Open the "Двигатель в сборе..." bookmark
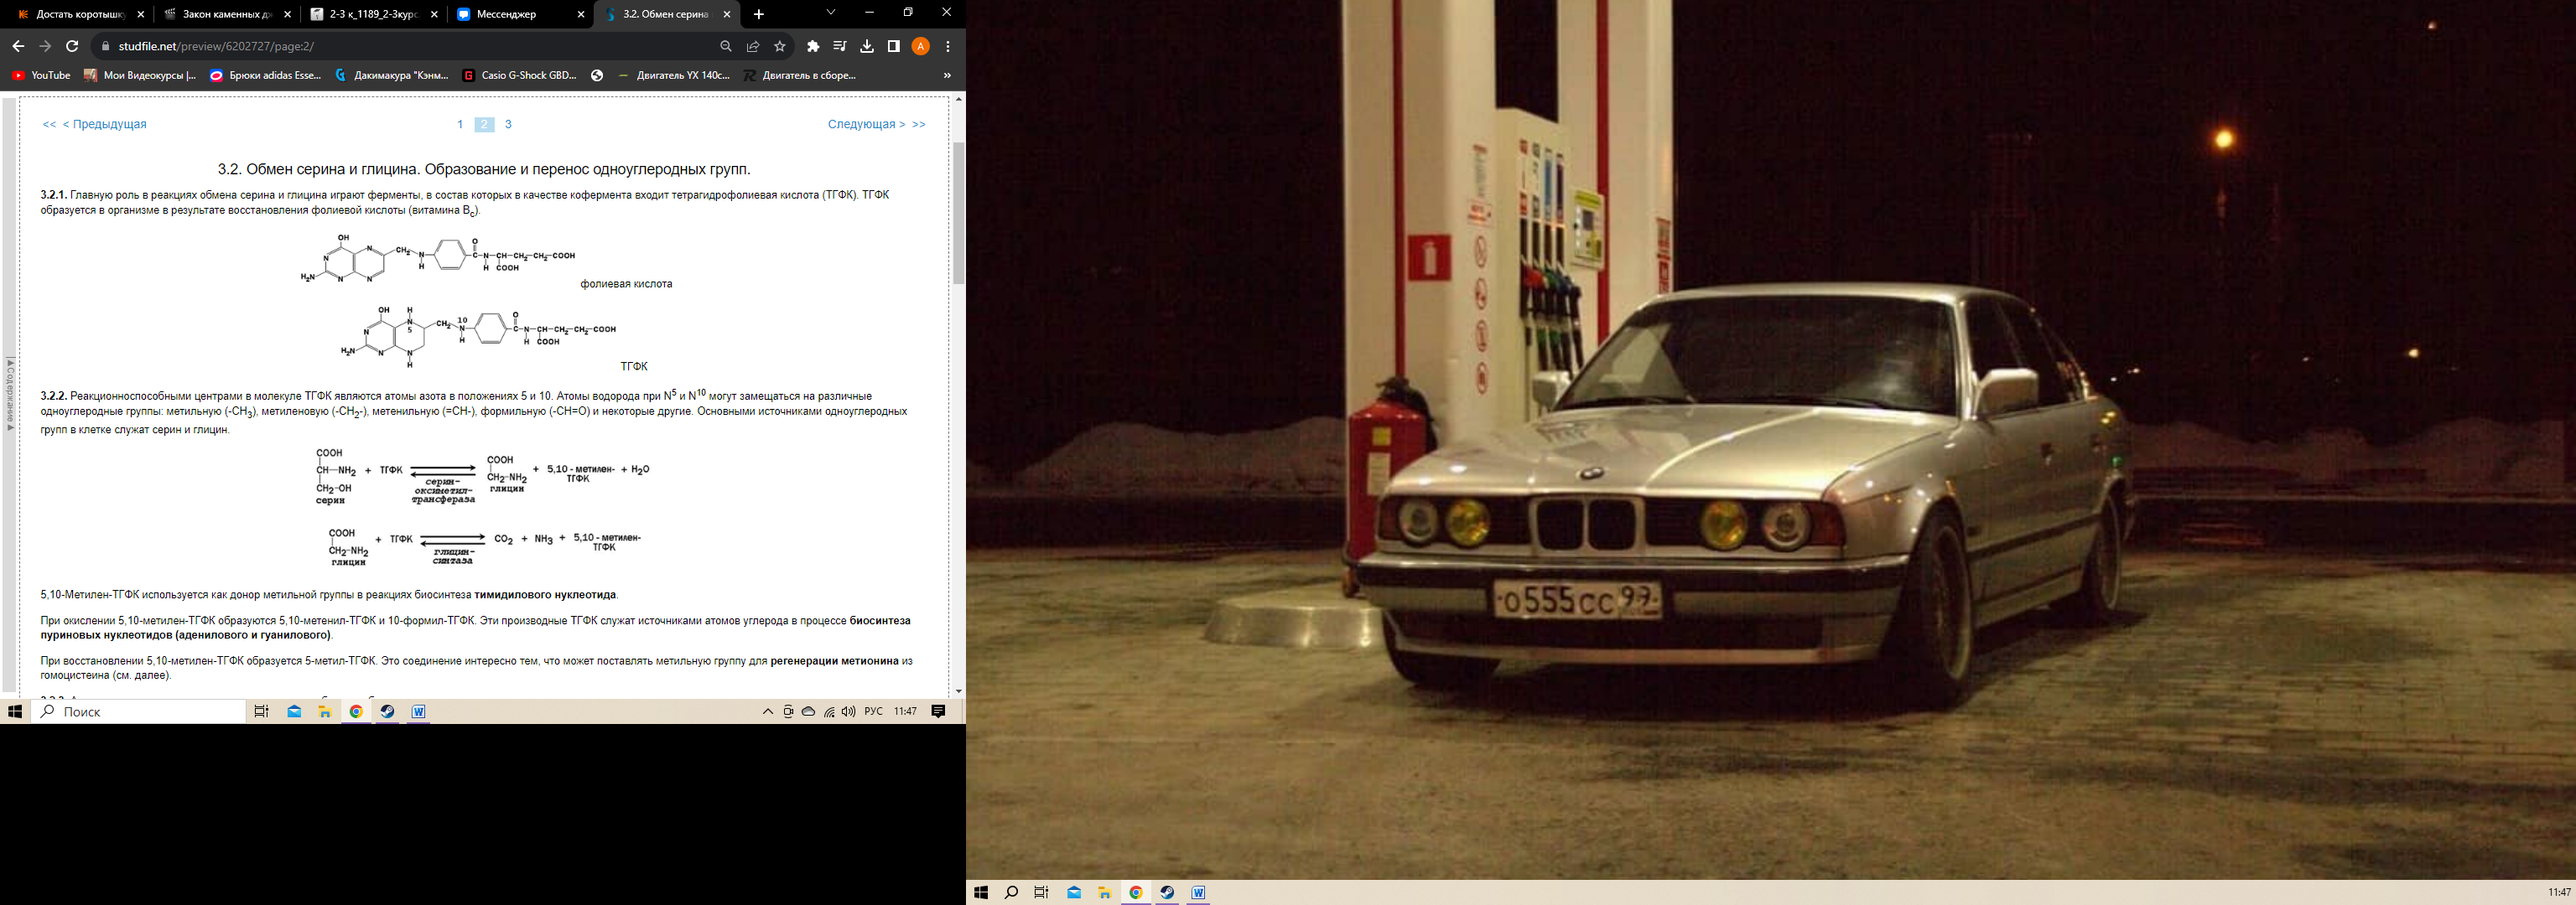 coord(800,75)
